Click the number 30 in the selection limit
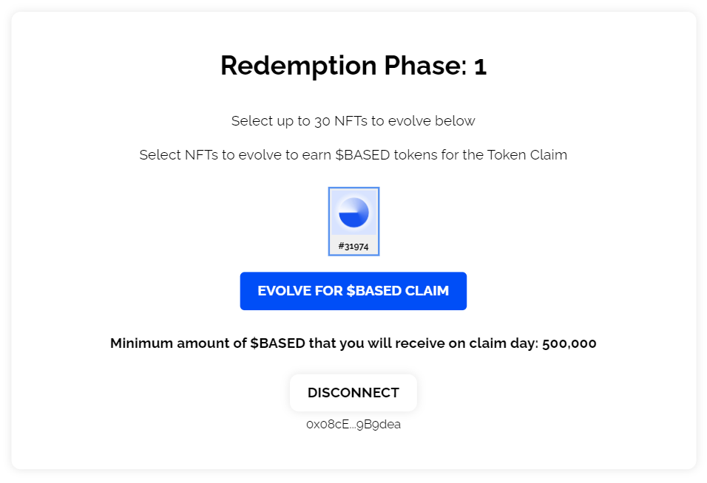The image size is (707, 483). click(x=322, y=121)
